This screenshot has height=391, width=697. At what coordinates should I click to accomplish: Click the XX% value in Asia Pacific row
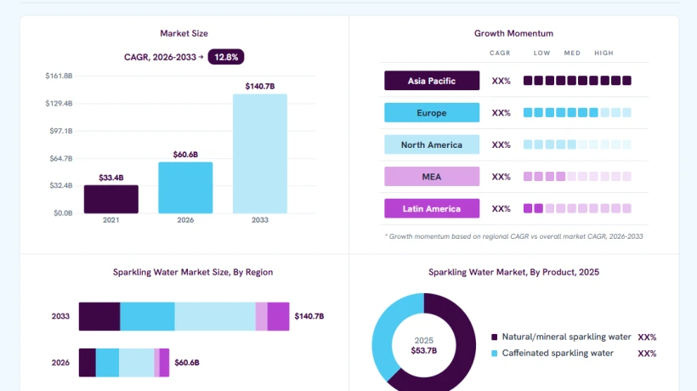[501, 81]
